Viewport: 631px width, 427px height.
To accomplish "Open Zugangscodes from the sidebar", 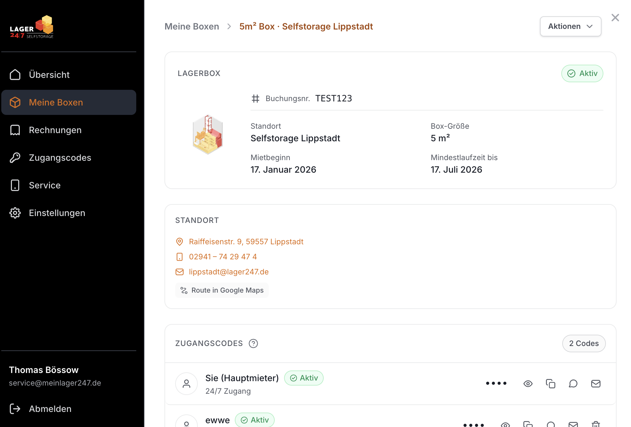I will [x=60, y=158].
